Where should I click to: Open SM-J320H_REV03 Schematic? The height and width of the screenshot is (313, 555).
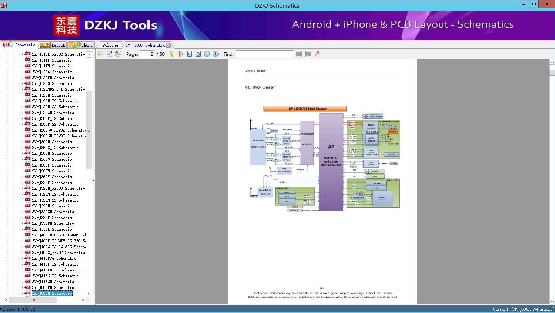click(58, 188)
